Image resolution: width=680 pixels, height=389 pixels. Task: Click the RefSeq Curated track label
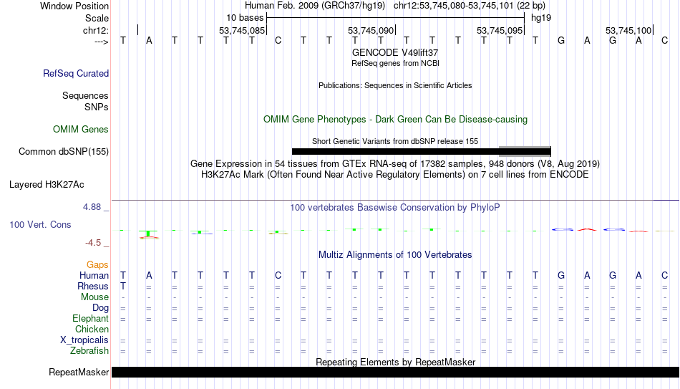(x=75, y=73)
